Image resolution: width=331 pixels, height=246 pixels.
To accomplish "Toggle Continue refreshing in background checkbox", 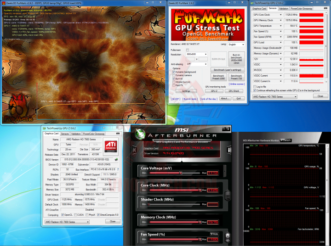I will (255, 90).
